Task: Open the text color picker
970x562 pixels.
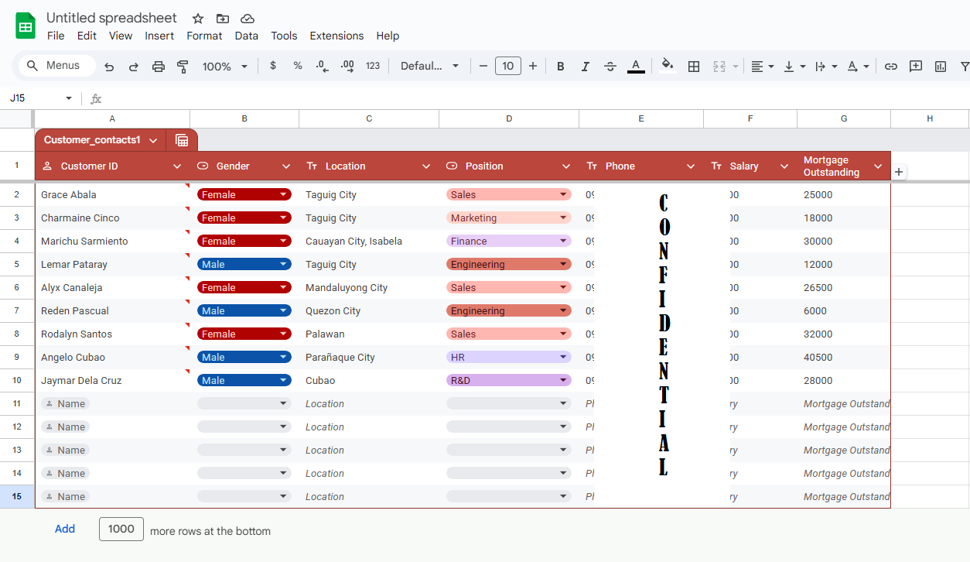Action: tap(636, 67)
